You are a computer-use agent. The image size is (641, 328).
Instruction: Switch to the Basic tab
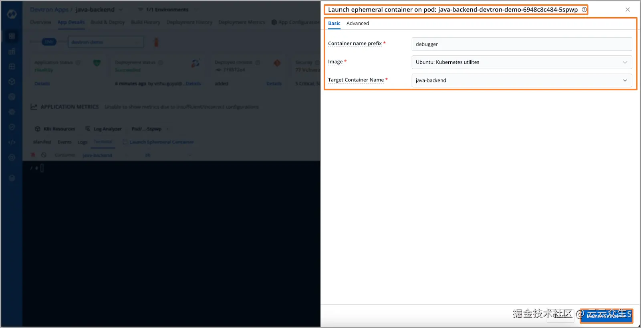[334, 23]
